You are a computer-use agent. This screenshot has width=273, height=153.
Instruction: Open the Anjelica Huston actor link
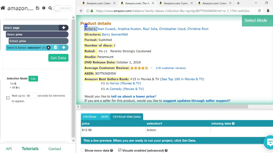(129, 29)
